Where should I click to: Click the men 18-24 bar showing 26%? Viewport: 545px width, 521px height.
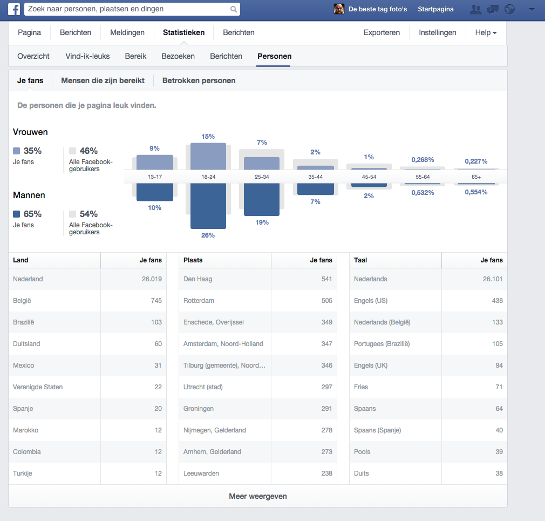[x=208, y=206]
